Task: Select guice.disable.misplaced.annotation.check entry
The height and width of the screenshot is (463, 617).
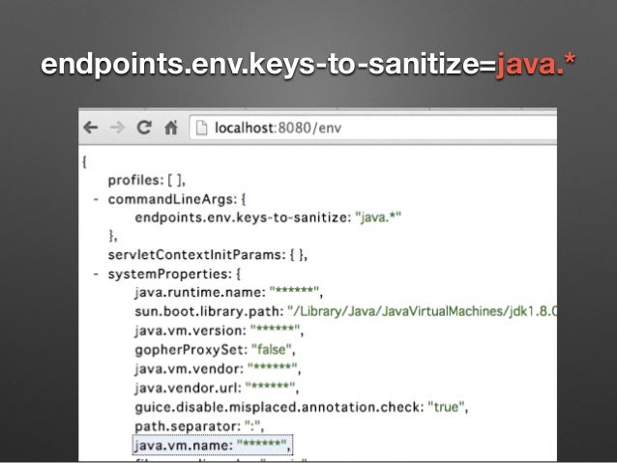Action: point(302,407)
